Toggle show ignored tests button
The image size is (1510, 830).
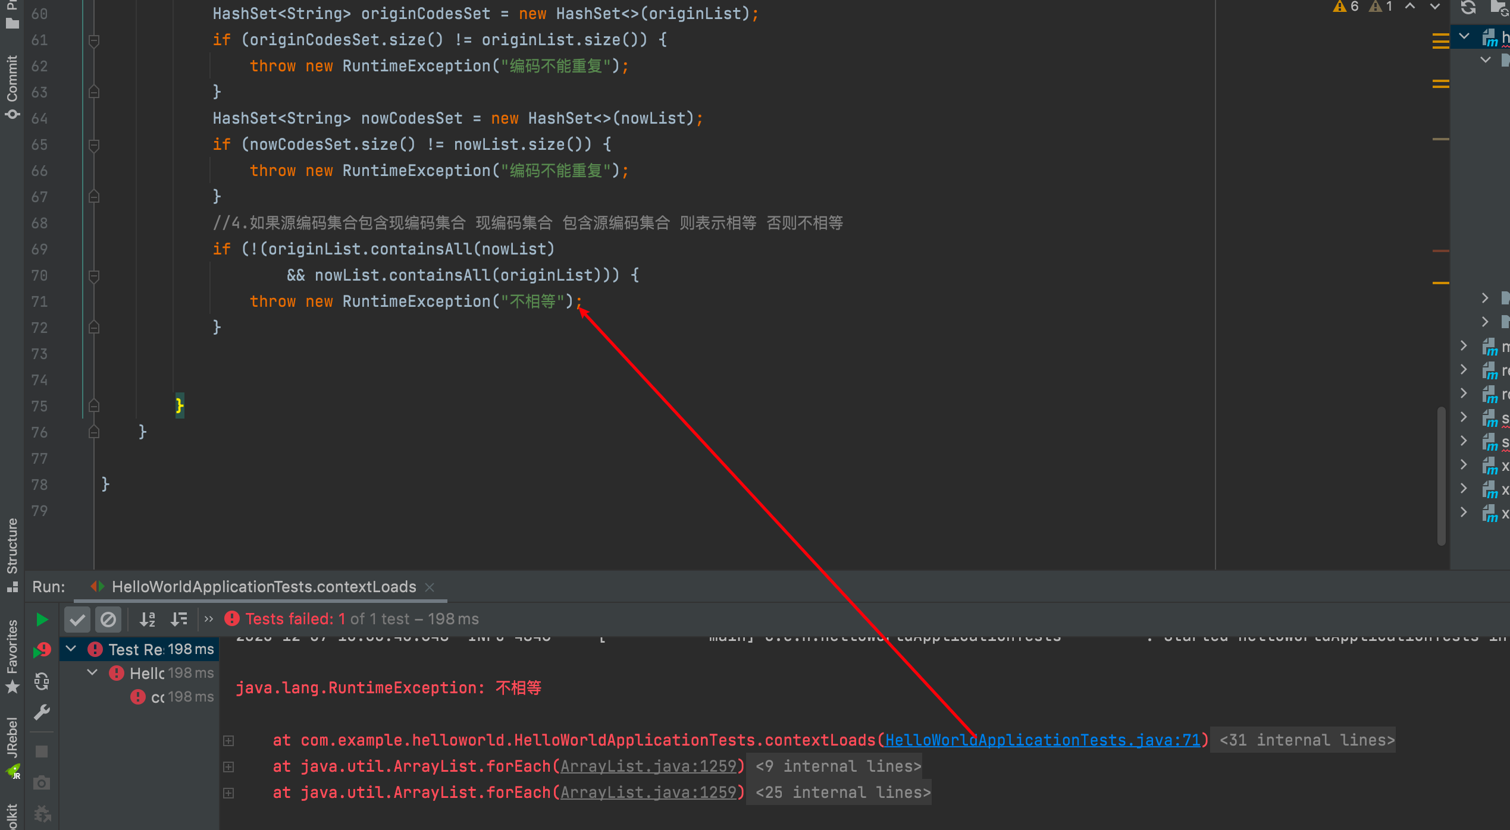[108, 620]
